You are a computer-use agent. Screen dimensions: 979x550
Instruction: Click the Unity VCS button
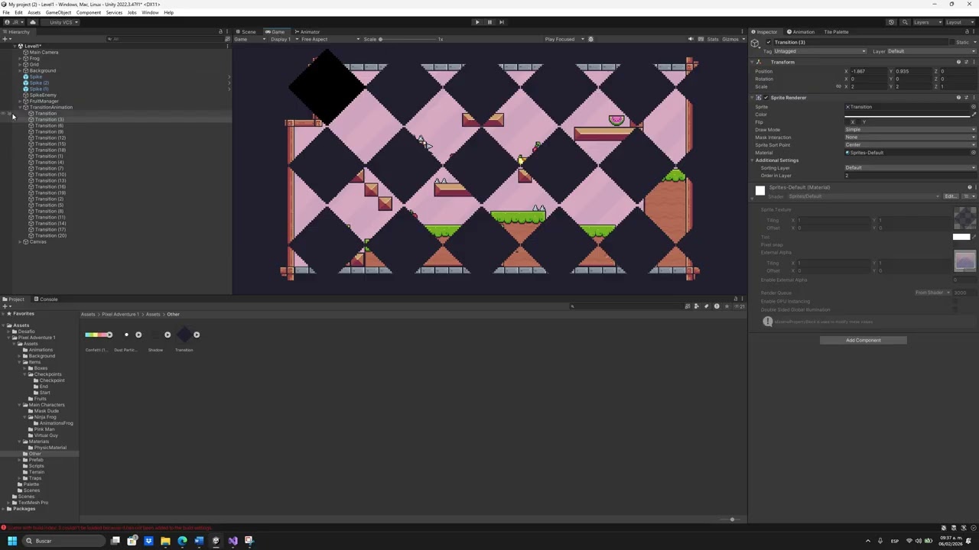click(61, 22)
